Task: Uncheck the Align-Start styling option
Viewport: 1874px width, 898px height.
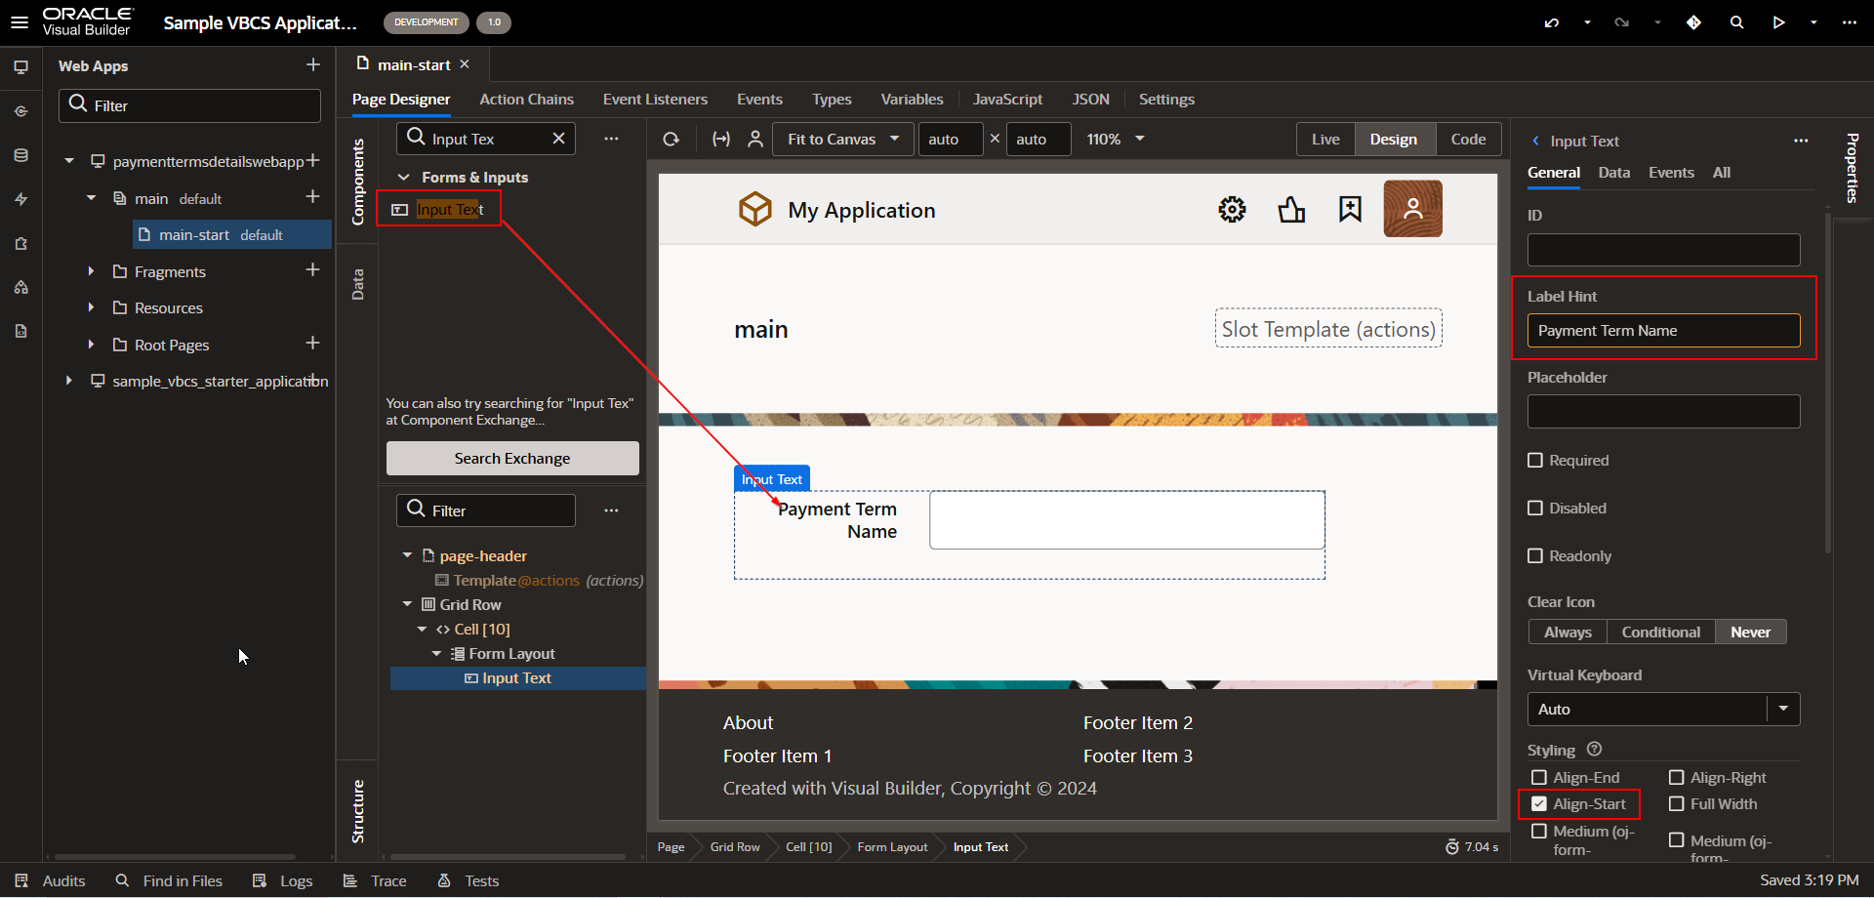Action: (x=1539, y=804)
